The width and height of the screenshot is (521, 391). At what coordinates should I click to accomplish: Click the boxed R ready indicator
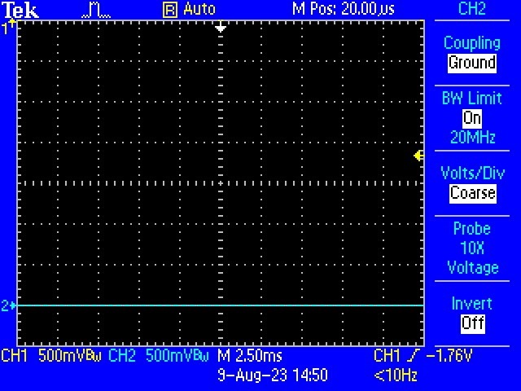click(x=170, y=11)
